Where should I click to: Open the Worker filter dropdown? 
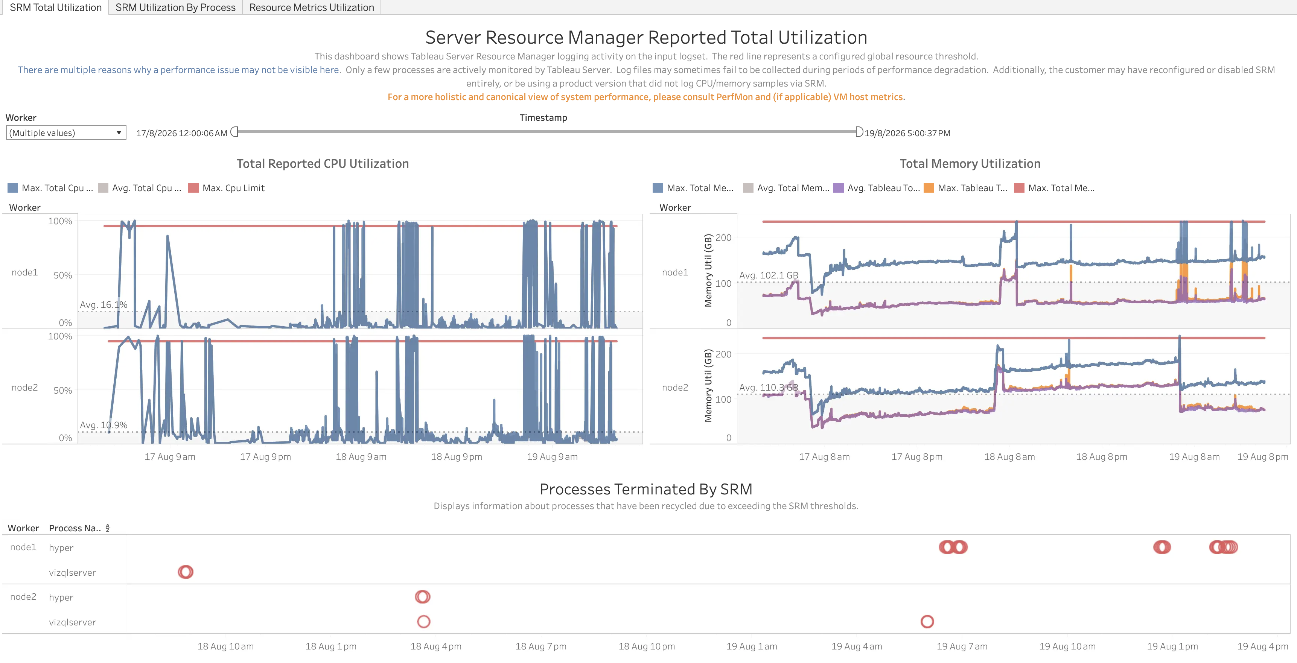(66, 133)
